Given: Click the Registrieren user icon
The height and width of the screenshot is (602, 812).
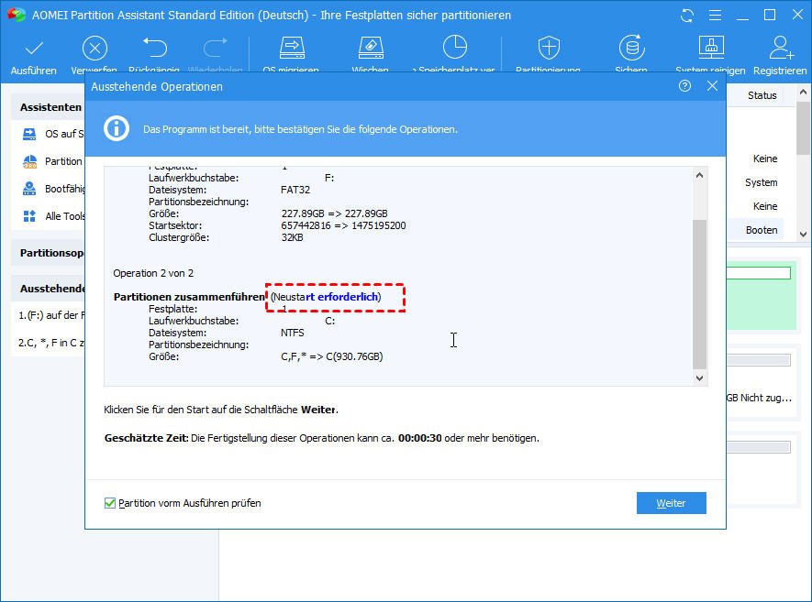Looking at the screenshot, I should (x=780, y=47).
